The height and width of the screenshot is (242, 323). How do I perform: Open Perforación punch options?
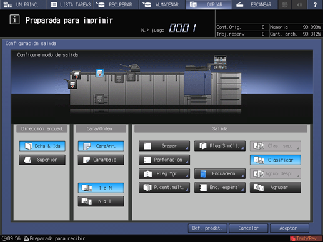click(x=164, y=160)
